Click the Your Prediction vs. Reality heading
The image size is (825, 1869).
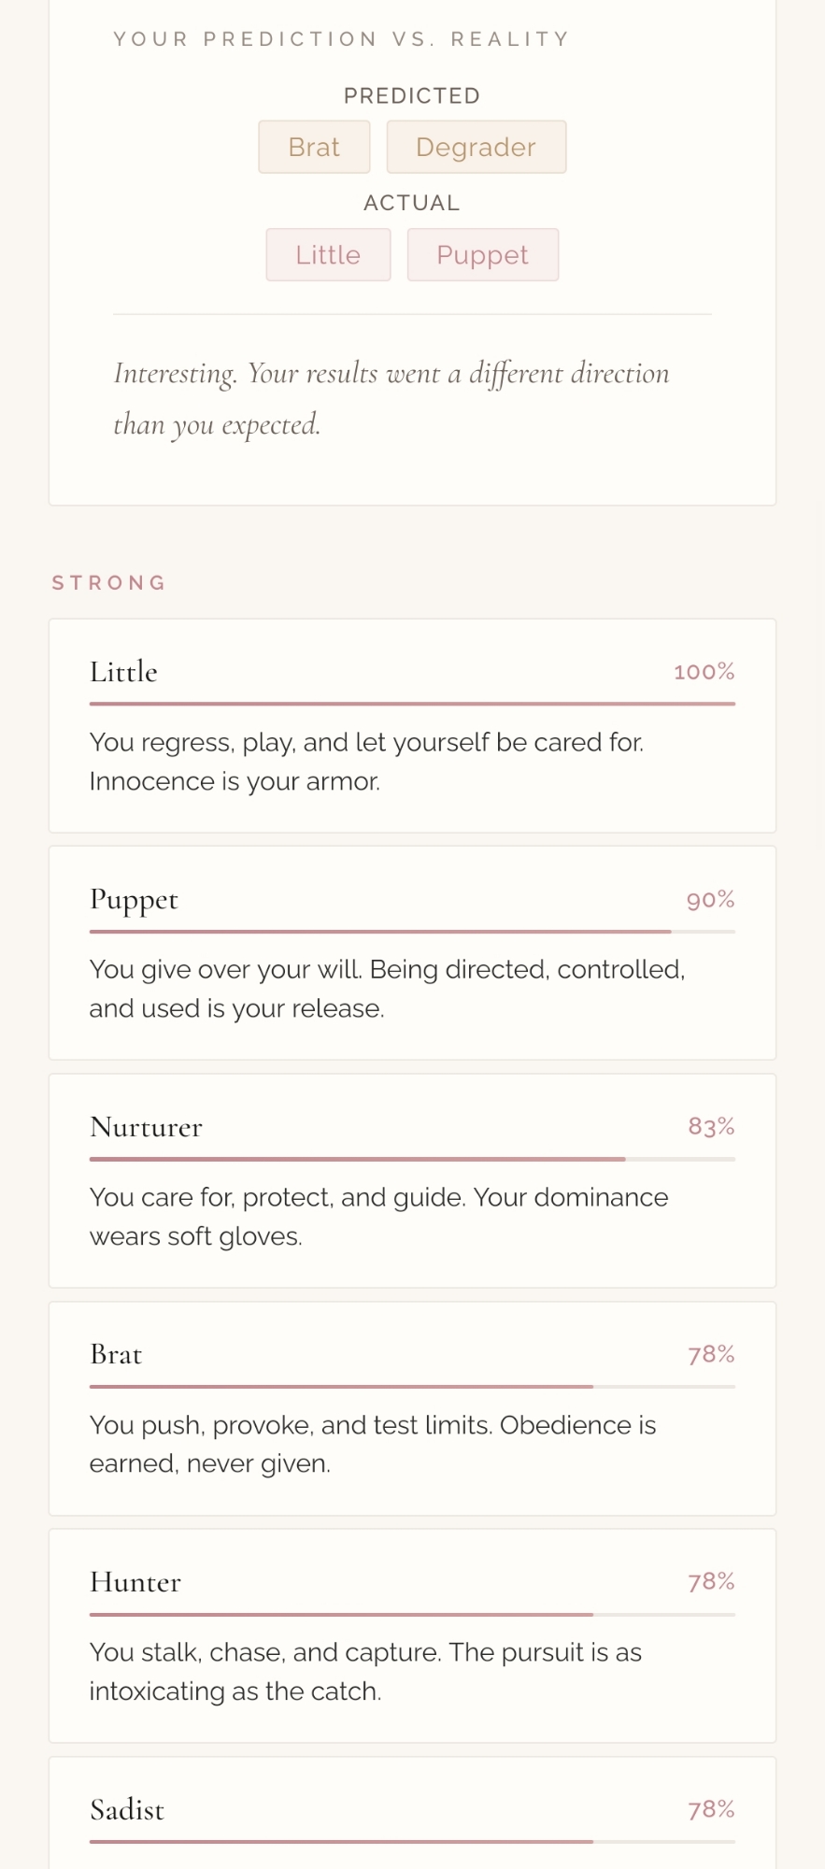tap(341, 39)
